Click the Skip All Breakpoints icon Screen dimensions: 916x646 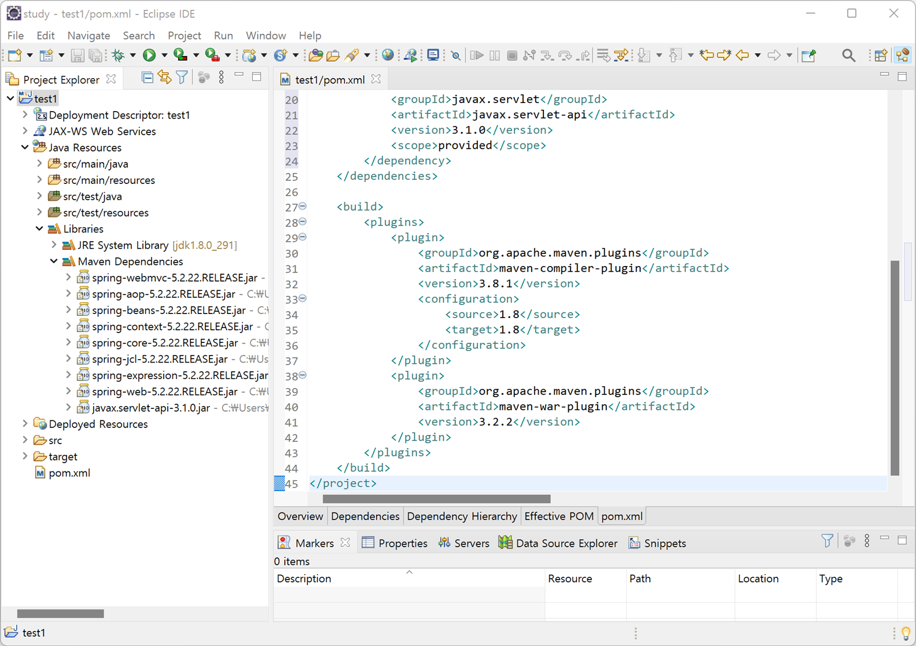[456, 56]
